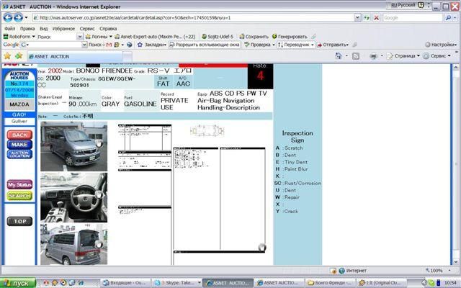Screen dimensions: 461x288
Task: Open the Проверка spellcheck button
Action: point(259,45)
